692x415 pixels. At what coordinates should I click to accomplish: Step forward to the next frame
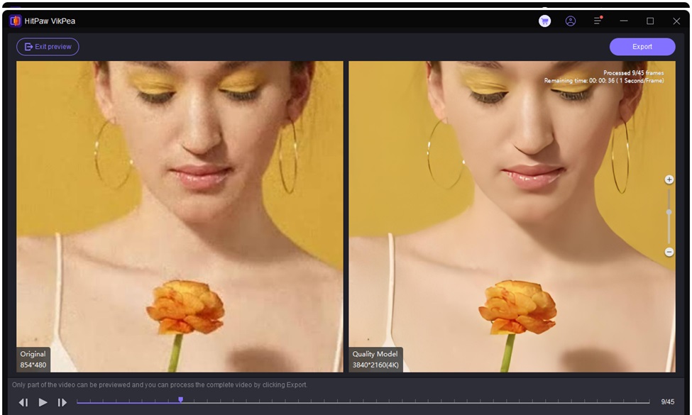tap(62, 402)
